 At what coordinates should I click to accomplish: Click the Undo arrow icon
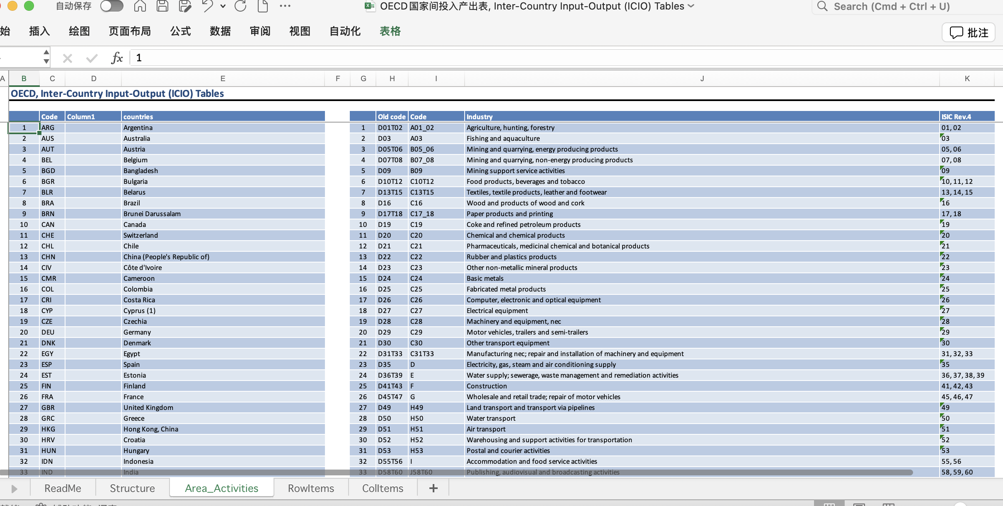click(207, 6)
